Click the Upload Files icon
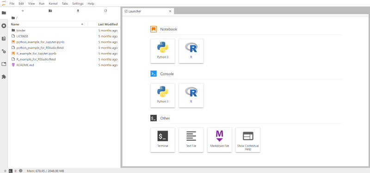This screenshot has height=173, width=370. [x=78, y=11]
